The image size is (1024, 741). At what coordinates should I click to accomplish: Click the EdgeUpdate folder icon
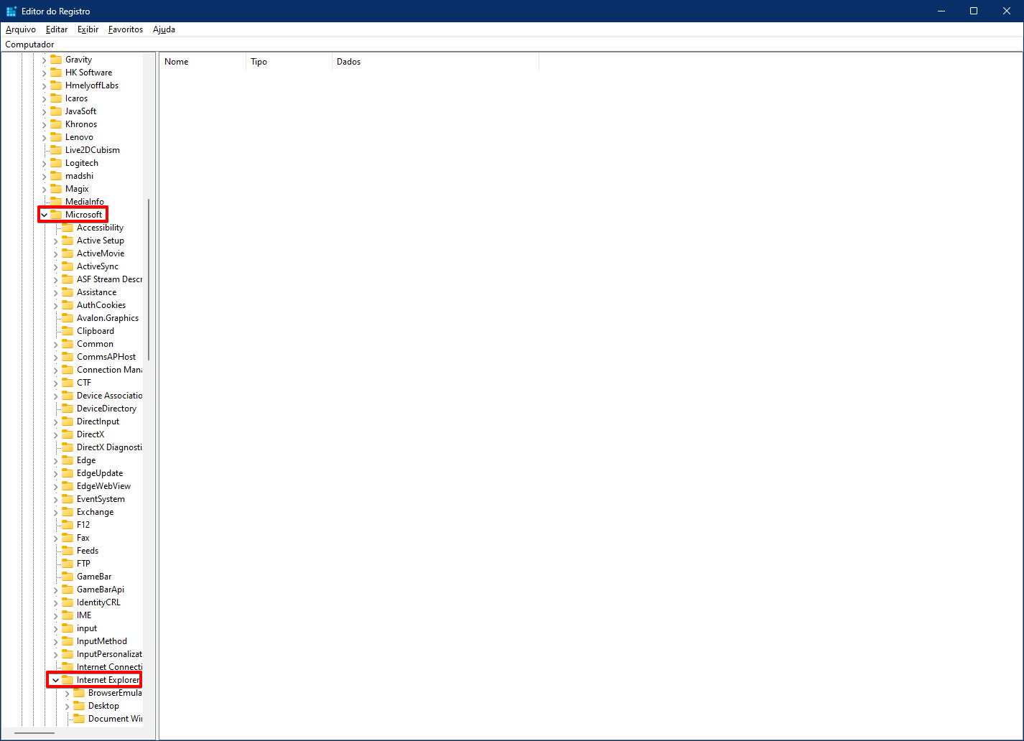[68, 473]
